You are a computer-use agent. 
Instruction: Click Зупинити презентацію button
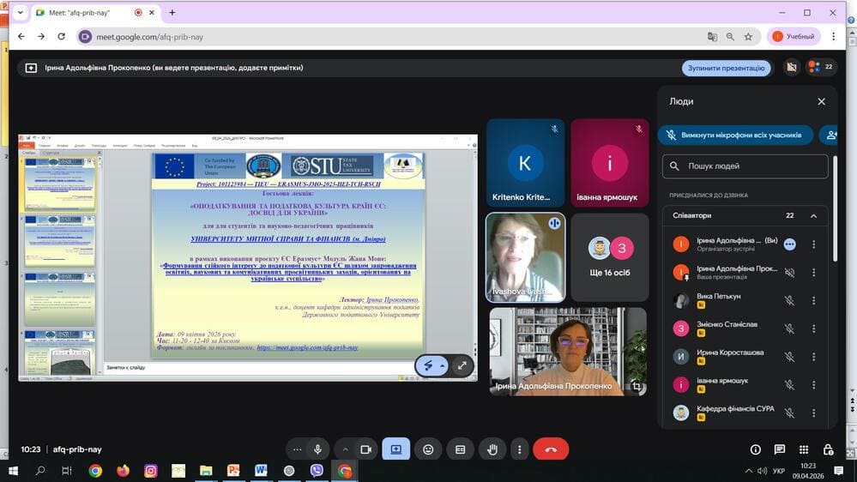726,68
